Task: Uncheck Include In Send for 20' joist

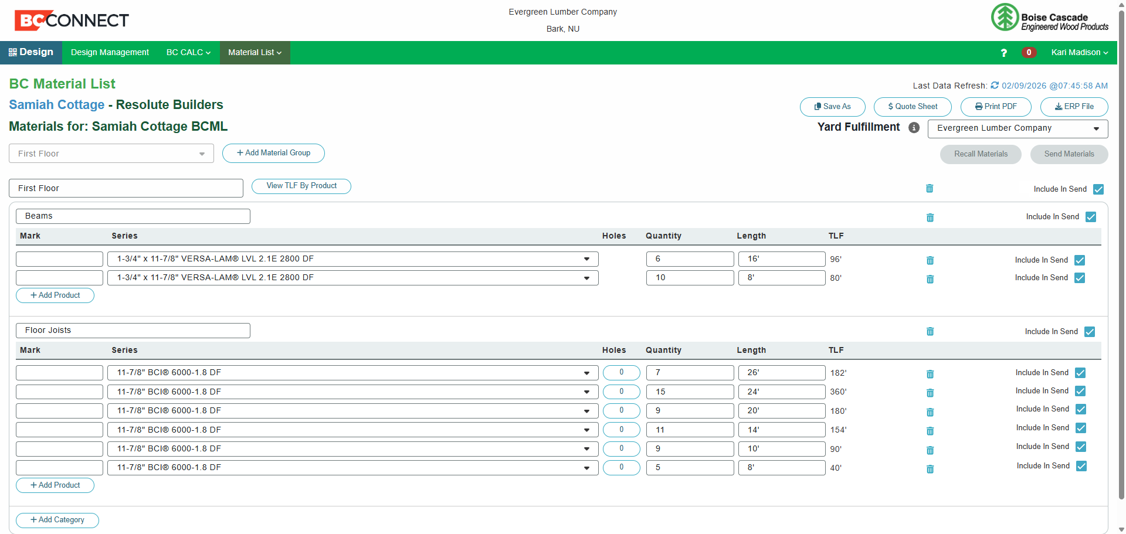Action: pos(1081,409)
